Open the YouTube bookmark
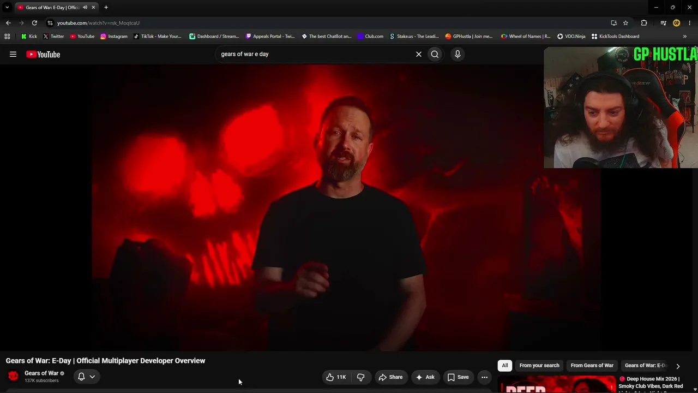698x393 pixels. pyautogui.click(x=82, y=37)
